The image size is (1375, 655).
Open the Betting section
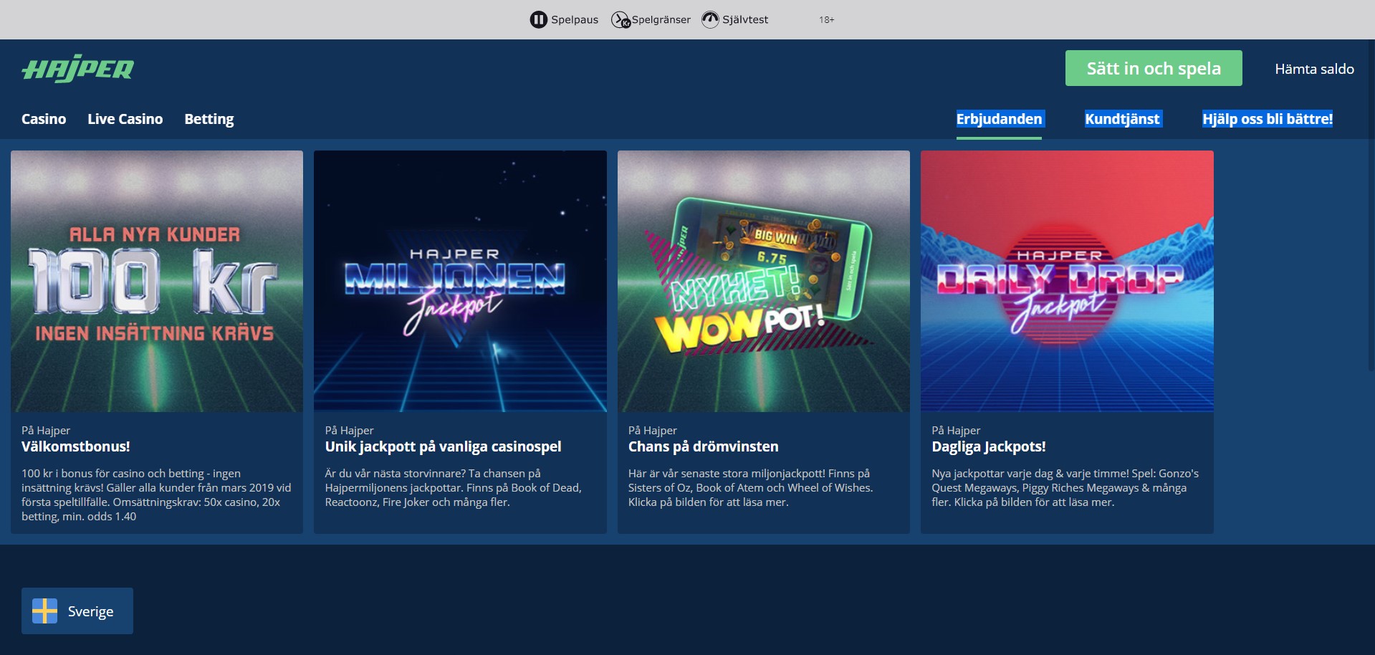(x=209, y=119)
